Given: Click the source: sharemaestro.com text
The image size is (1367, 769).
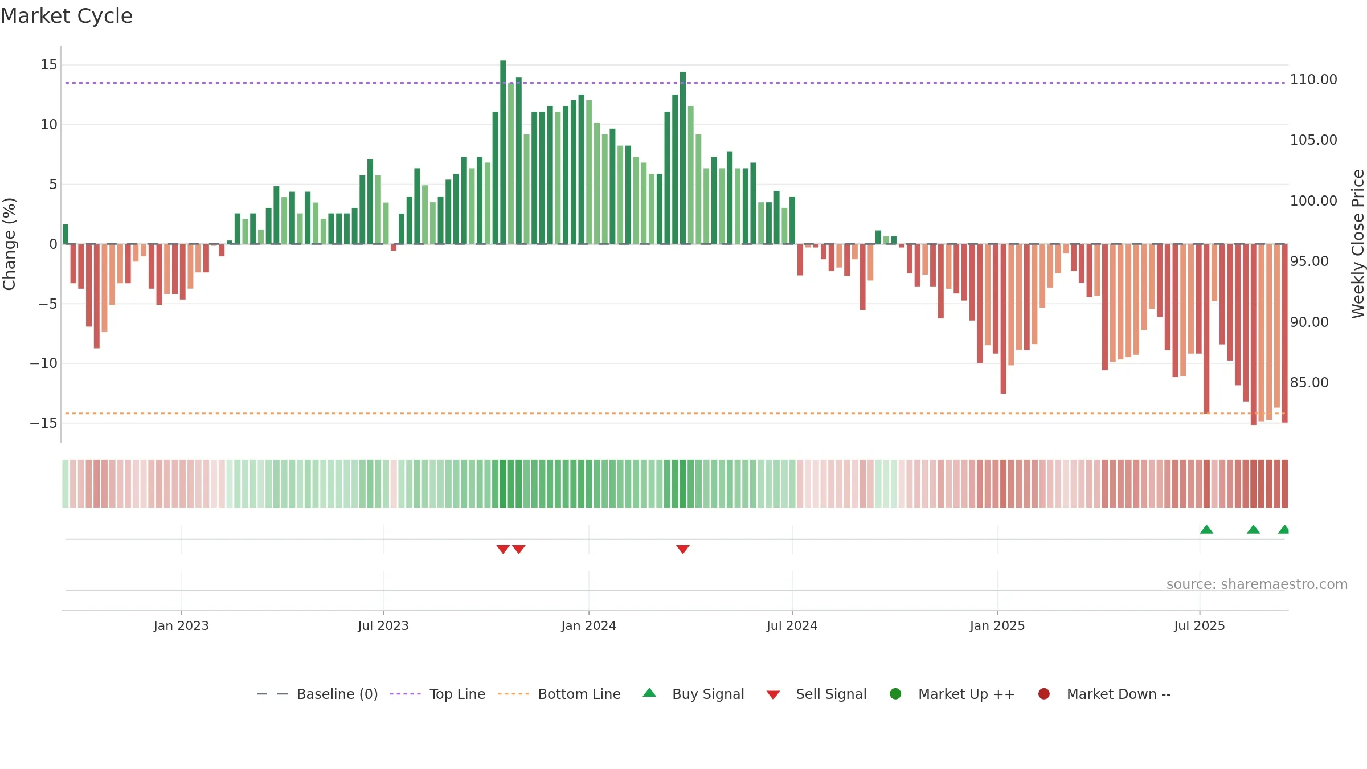Looking at the screenshot, I should [x=1257, y=584].
